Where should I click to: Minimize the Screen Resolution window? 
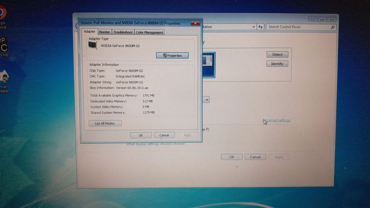click(313, 19)
